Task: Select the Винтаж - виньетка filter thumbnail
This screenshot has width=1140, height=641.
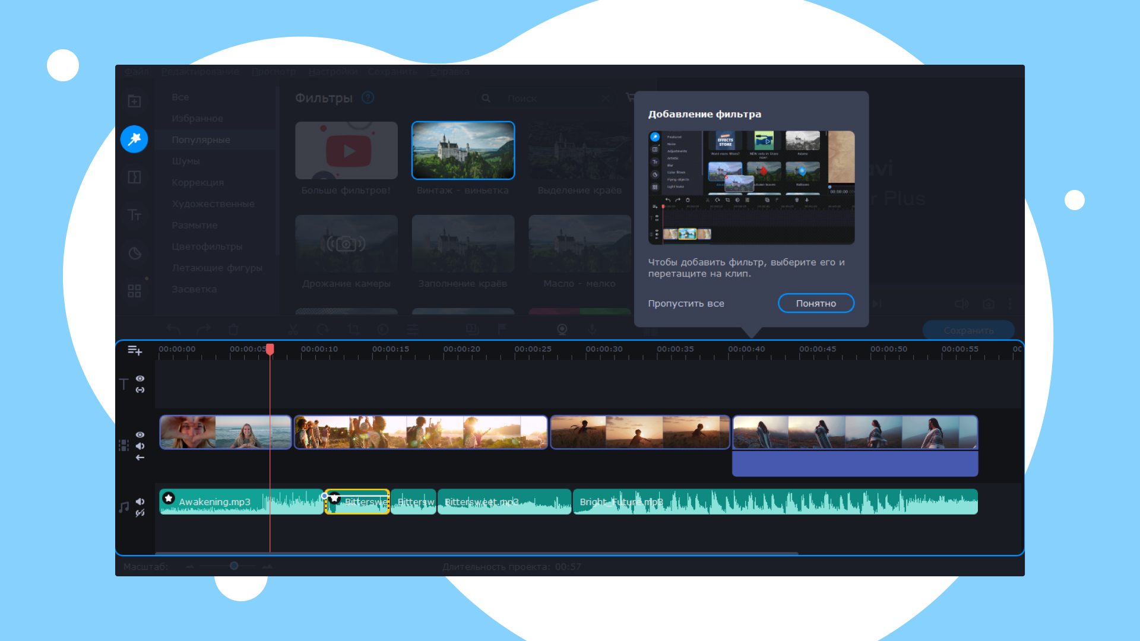Action: point(463,150)
